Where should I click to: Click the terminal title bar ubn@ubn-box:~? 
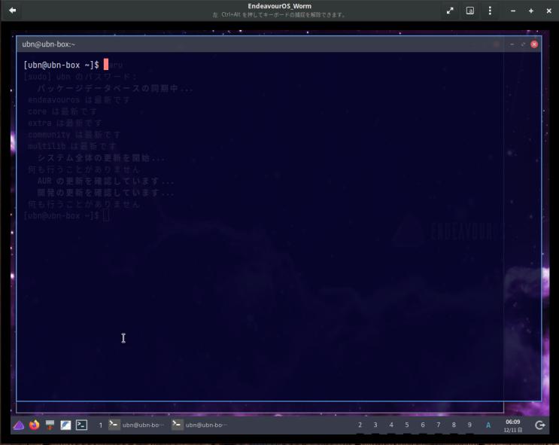point(278,44)
